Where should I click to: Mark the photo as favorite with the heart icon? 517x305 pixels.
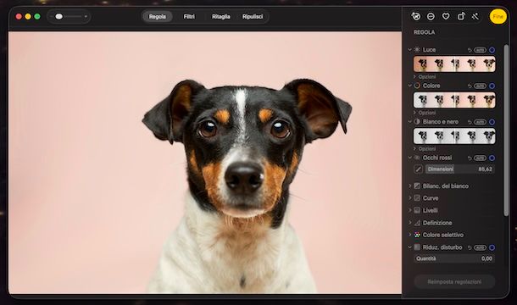pyautogui.click(x=446, y=16)
